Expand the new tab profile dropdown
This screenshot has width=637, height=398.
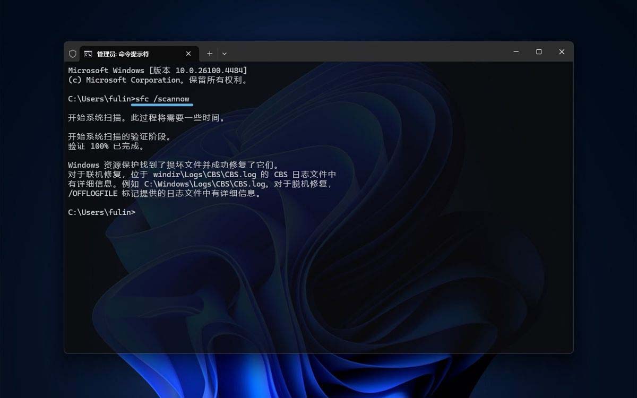(x=225, y=54)
